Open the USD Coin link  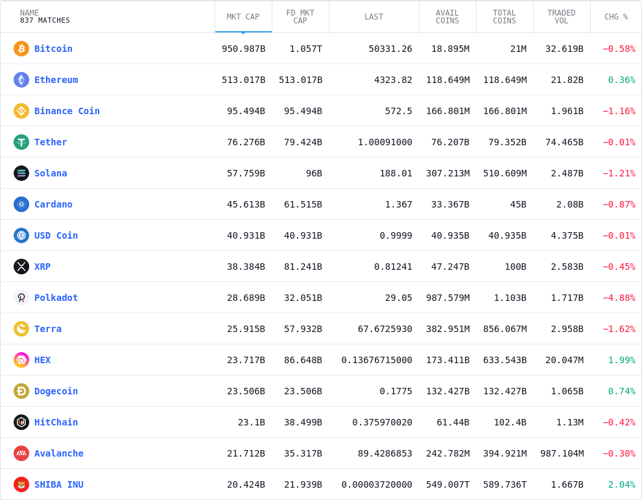(56, 235)
